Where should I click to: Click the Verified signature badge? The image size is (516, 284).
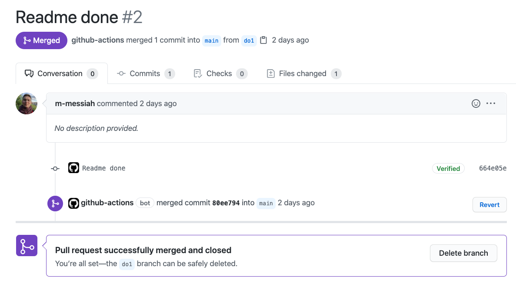point(448,168)
